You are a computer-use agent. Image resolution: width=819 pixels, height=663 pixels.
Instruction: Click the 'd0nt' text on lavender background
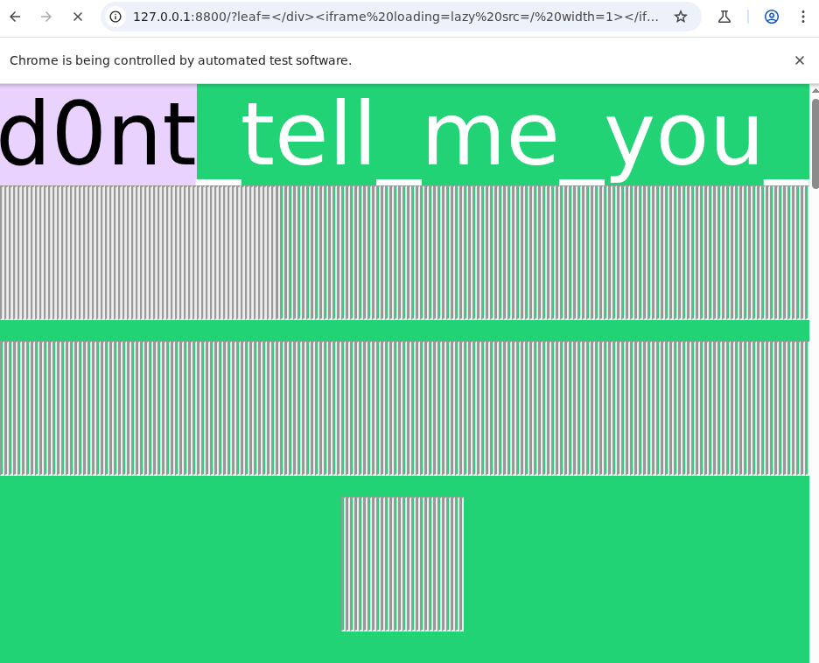coord(98,134)
